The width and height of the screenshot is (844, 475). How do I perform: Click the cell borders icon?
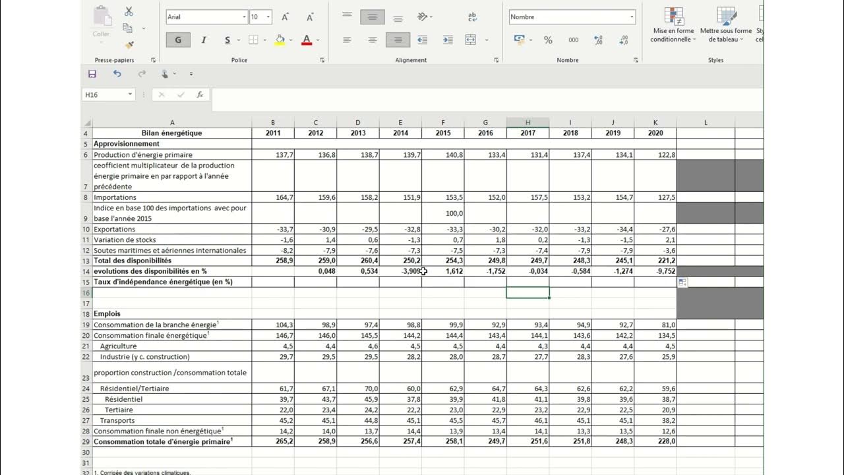pyautogui.click(x=253, y=40)
